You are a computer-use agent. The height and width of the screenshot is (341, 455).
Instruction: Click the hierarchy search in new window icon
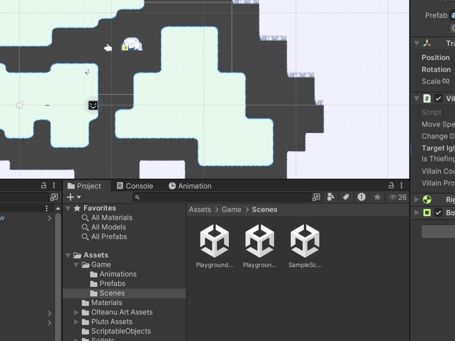click(54, 197)
